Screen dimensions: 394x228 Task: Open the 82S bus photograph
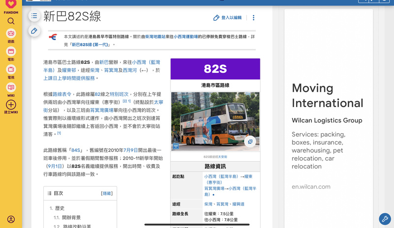click(x=215, y=122)
